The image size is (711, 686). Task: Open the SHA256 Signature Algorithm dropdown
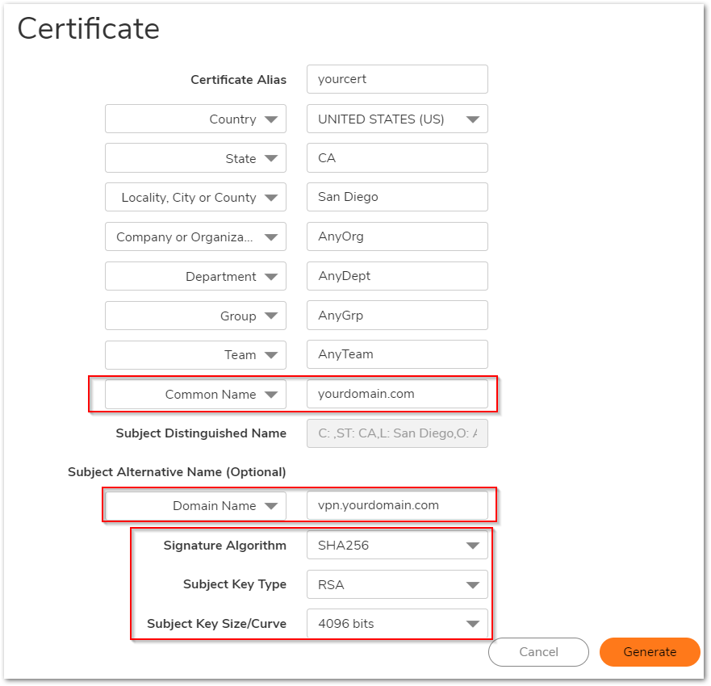pyautogui.click(x=397, y=546)
